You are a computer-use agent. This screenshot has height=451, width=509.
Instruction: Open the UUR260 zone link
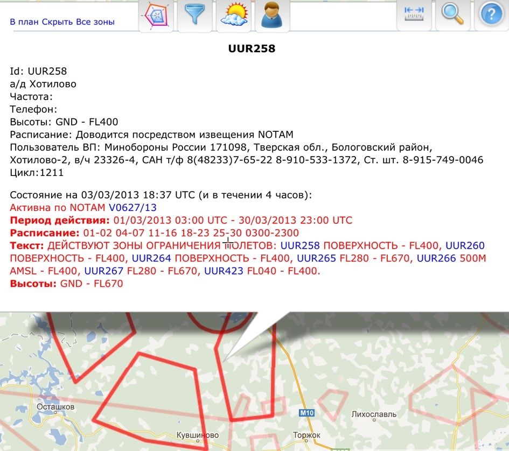pyautogui.click(x=465, y=245)
